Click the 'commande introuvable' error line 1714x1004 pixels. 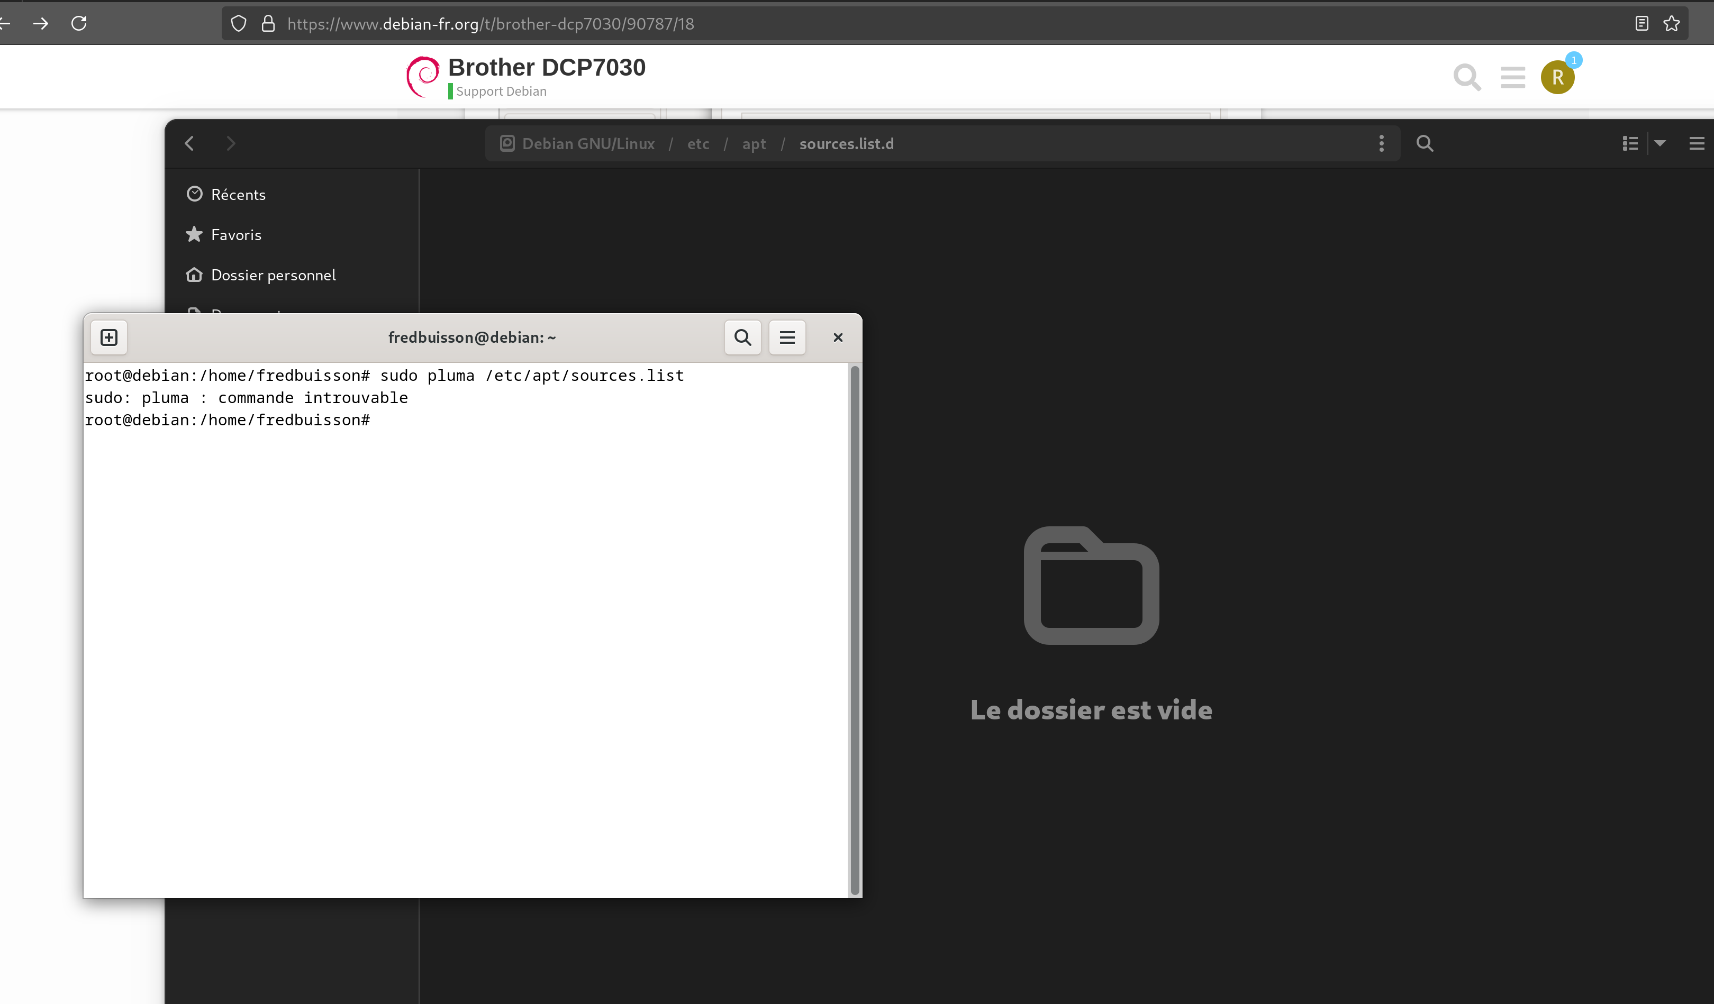point(246,398)
